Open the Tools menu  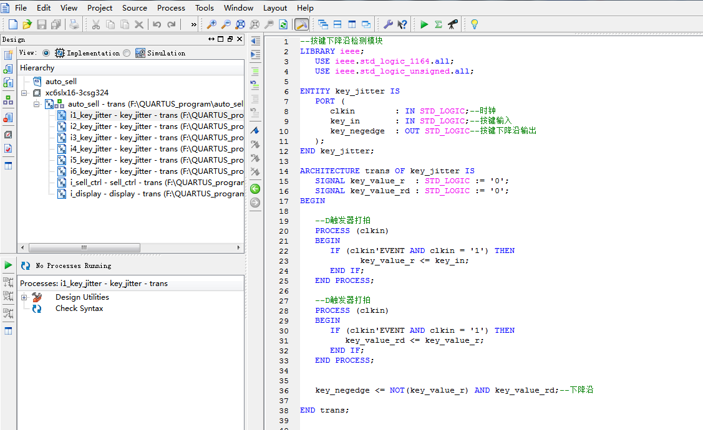(205, 7)
